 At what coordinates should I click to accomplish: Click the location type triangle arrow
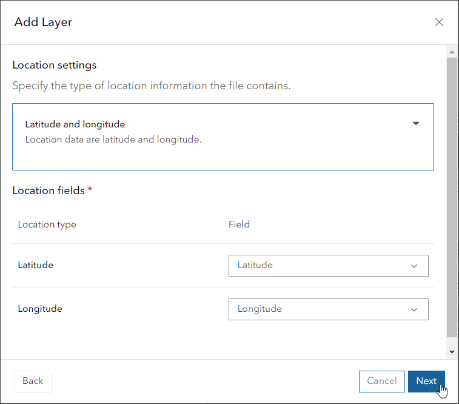coord(416,124)
